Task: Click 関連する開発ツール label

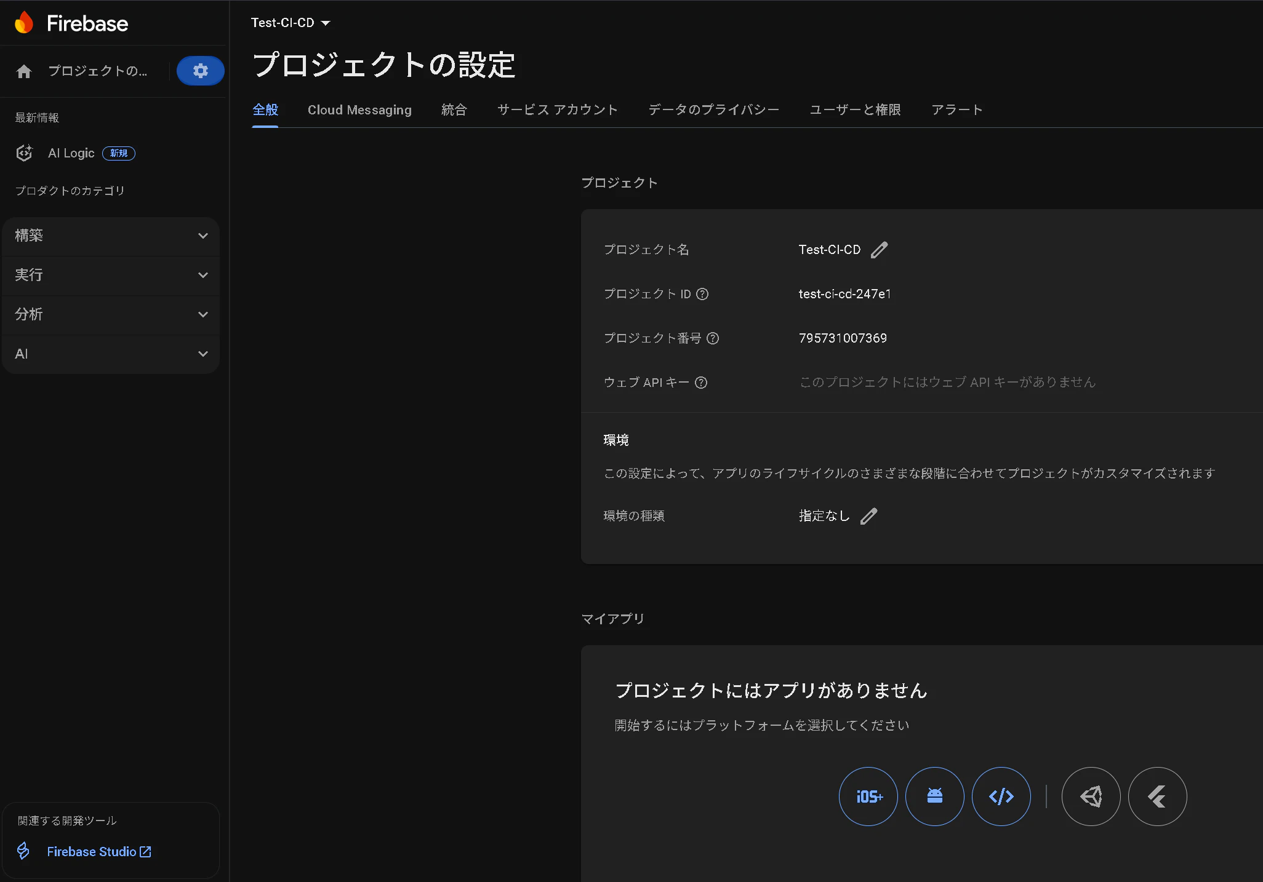Action: pos(67,820)
